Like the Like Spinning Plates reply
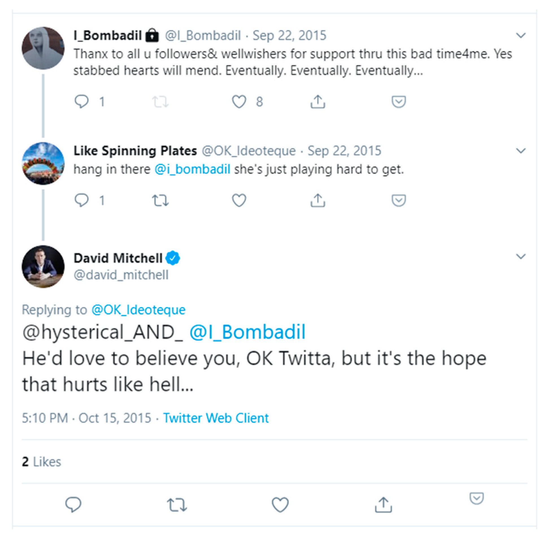The height and width of the screenshot is (542, 544). click(x=239, y=201)
